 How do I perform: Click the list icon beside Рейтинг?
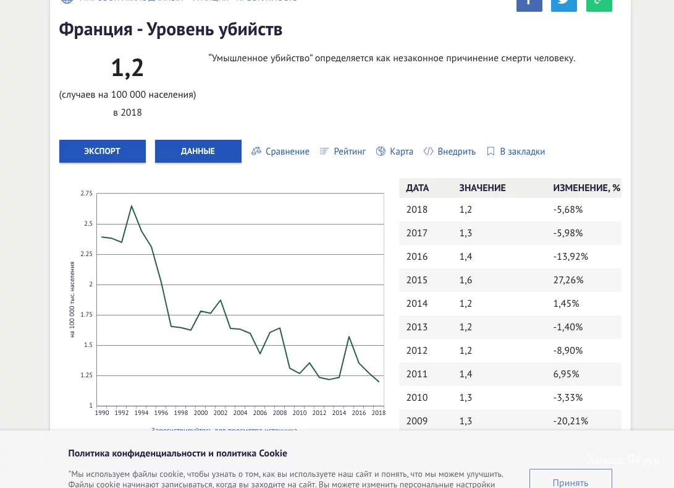(324, 151)
